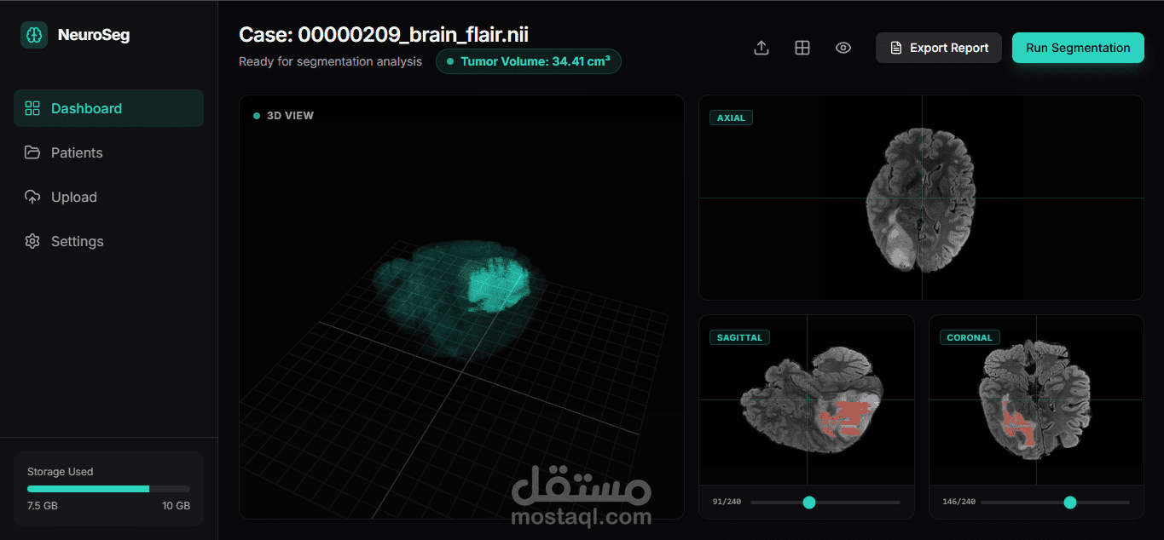Click the 146/240 coronal slice counter
This screenshot has height=540, width=1164.
point(958,503)
